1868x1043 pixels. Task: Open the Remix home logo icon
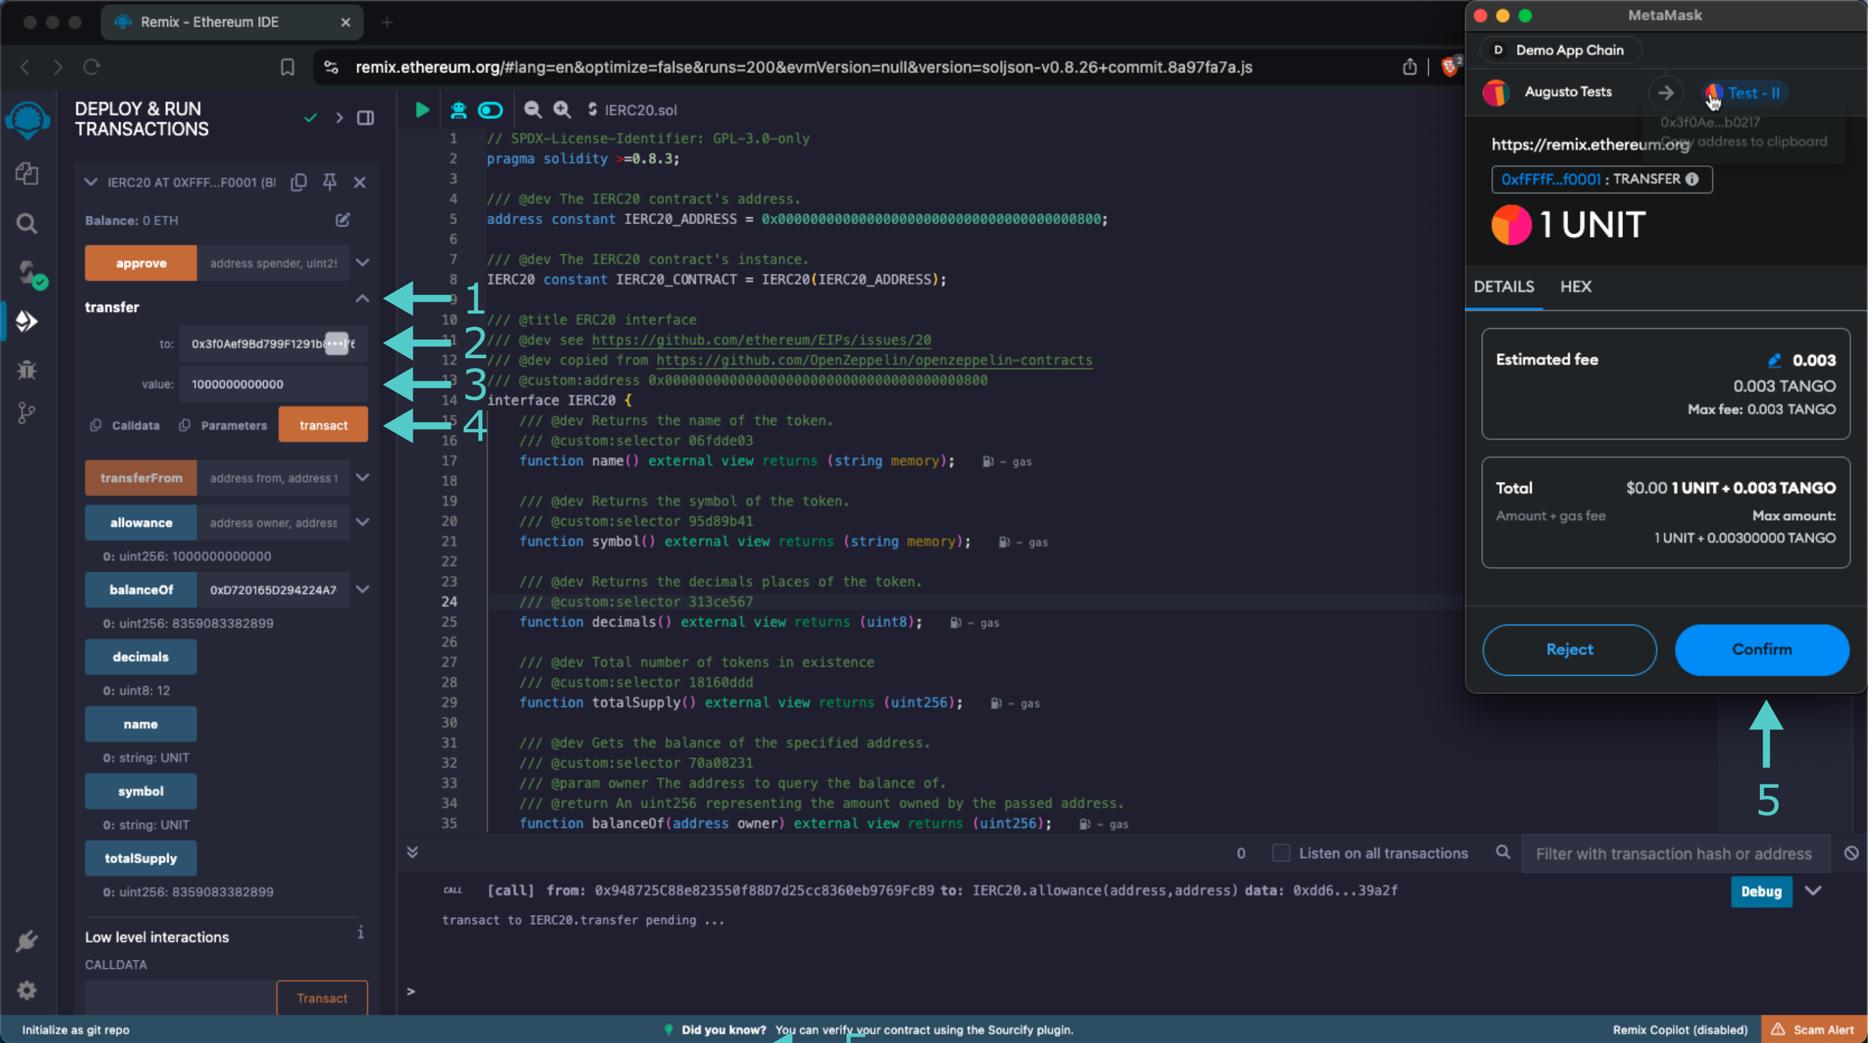28,119
